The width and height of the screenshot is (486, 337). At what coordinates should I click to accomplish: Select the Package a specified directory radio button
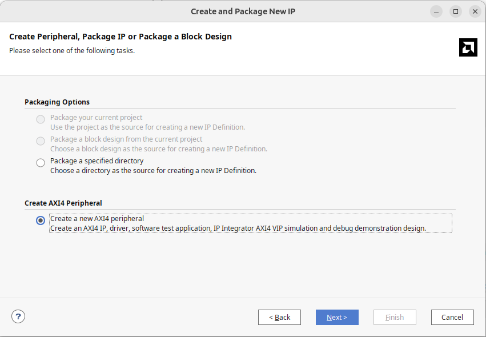(x=41, y=163)
